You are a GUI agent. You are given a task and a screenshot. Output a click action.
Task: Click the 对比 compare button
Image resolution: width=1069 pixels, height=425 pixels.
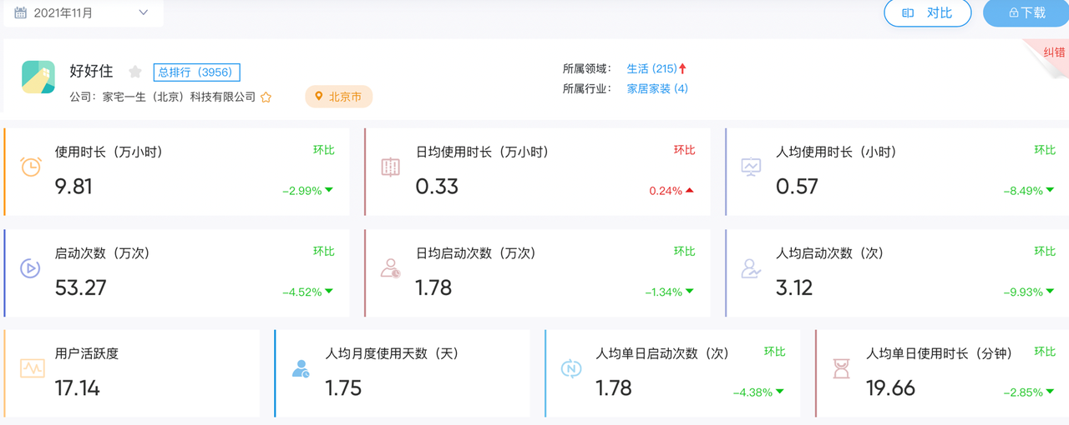927,13
